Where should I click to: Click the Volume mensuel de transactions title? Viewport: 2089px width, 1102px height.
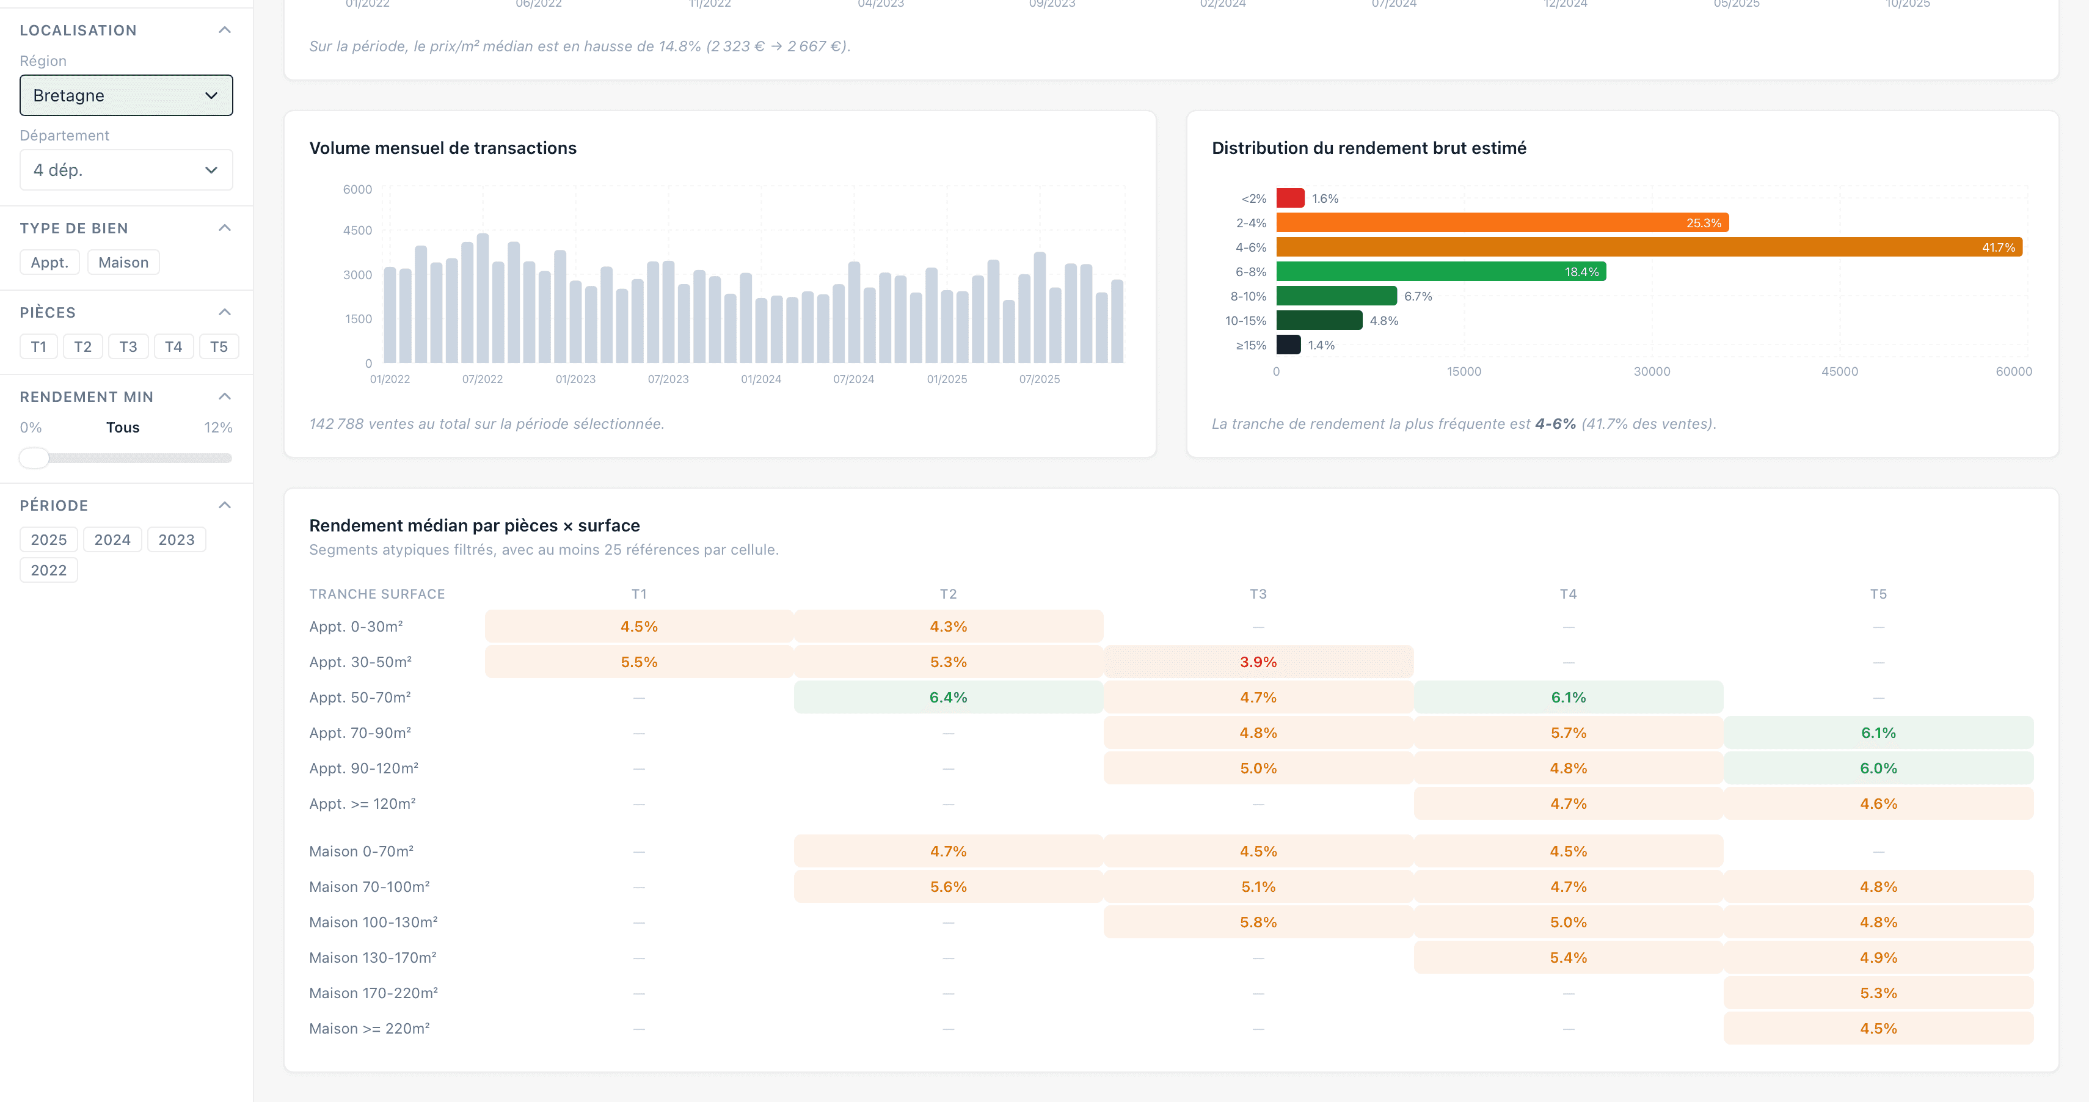tap(443, 148)
